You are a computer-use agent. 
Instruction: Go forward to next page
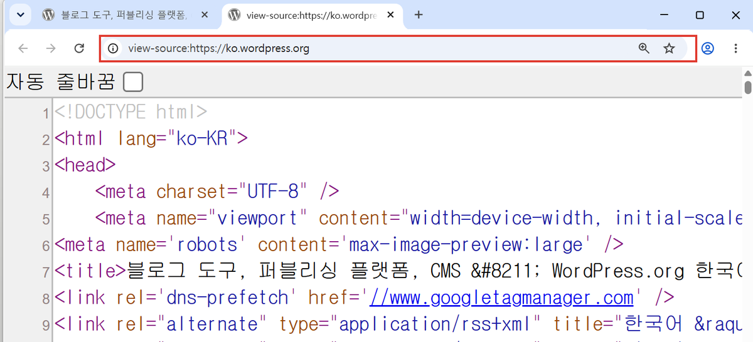[x=51, y=48]
